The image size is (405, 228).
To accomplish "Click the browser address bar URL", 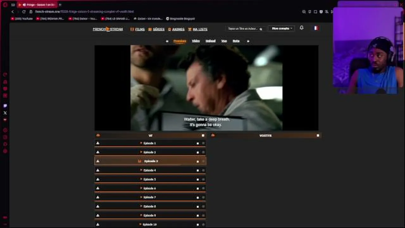I will (84, 12).
